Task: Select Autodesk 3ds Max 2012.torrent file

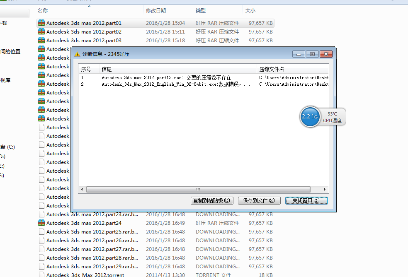Action: click(x=155, y=275)
